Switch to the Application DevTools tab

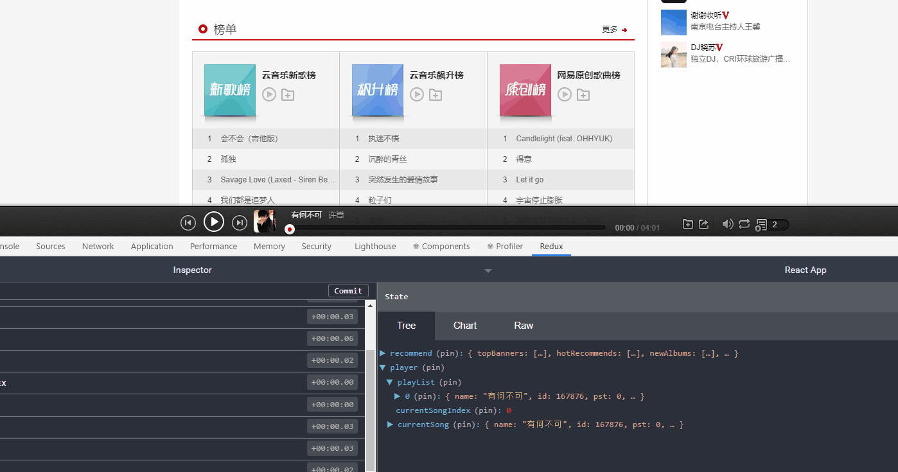pyautogui.click(x=152, y=246)
